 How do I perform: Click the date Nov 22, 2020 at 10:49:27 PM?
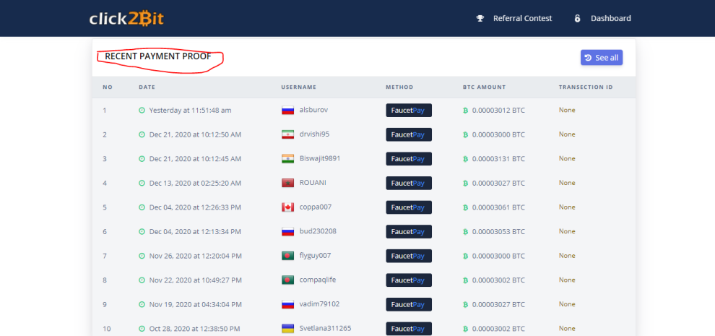pyautogui.click(x=195, y=280)
